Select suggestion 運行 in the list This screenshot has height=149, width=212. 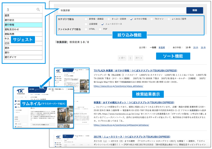click(23, 52)
